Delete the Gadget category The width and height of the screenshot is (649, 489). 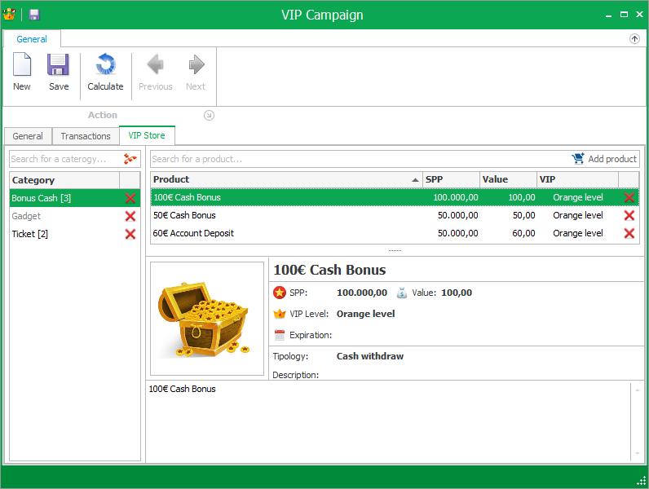click(x=130, y=216)
